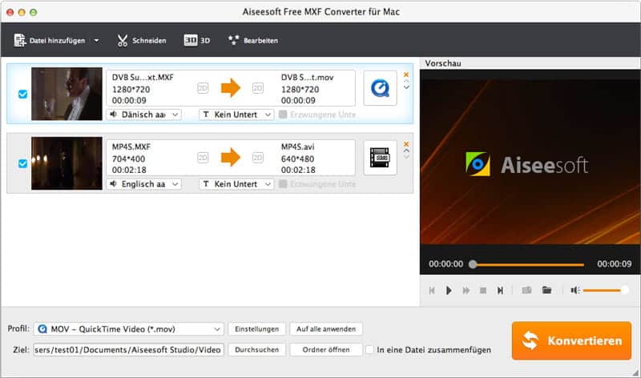
Task: Open subtitle dropdown for MP4S.MXF row
Action: (x=236, y=184)
